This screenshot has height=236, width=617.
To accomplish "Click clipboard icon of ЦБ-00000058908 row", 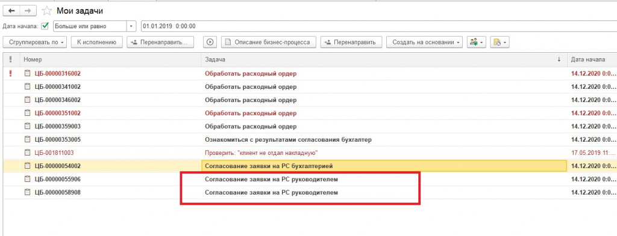I will coord(27,193).
